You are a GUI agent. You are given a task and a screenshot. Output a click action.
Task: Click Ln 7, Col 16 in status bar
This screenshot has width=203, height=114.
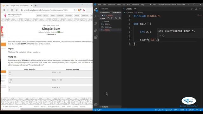[159, 110]
